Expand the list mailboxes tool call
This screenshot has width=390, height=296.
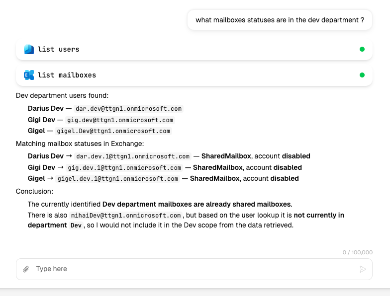[194, 75]
